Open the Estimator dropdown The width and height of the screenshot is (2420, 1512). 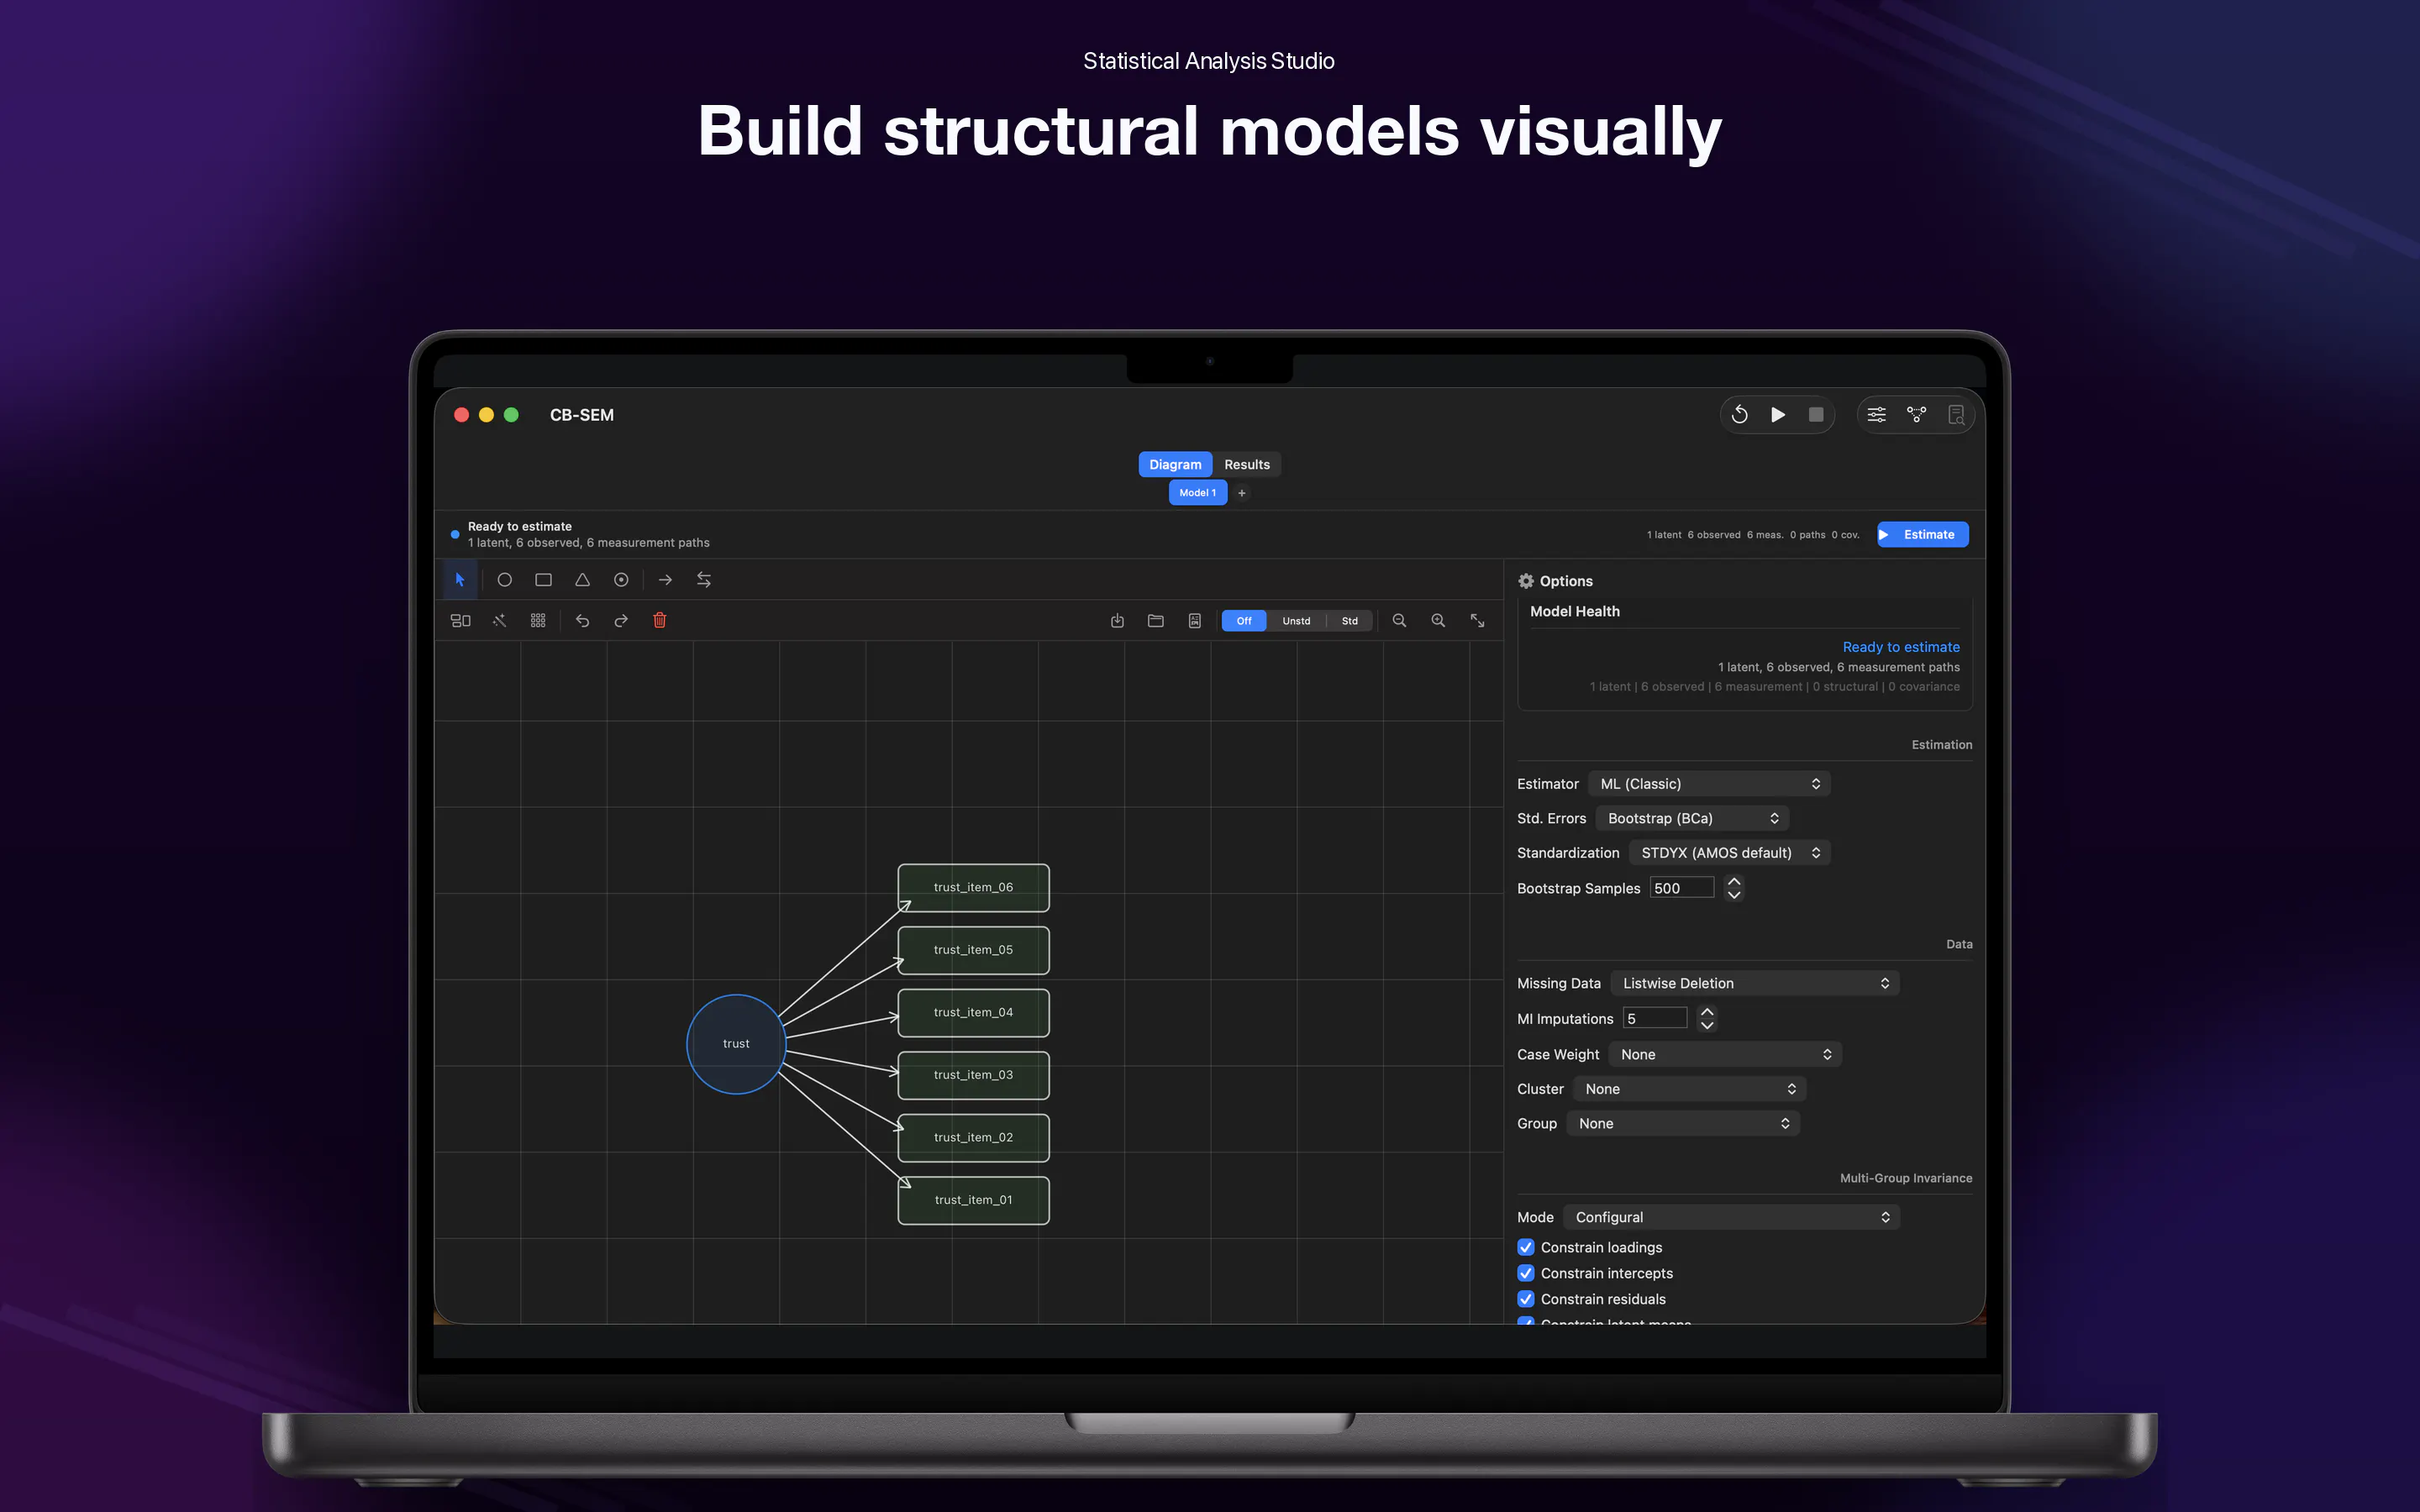pos(1709,784)
